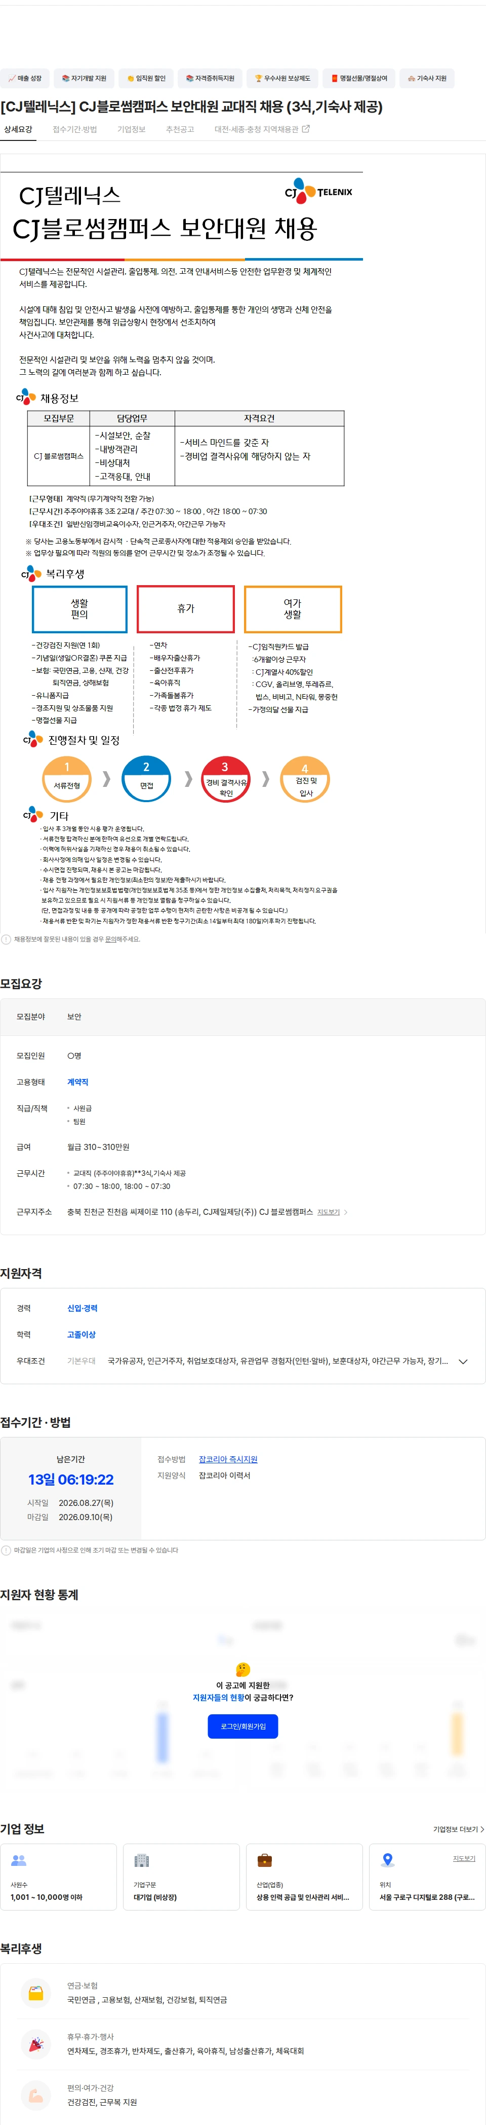Click the 기업구분 building icon

point(142,1861)
